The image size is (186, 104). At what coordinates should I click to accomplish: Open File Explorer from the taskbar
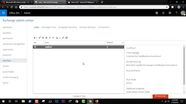(x=23, y=101)
